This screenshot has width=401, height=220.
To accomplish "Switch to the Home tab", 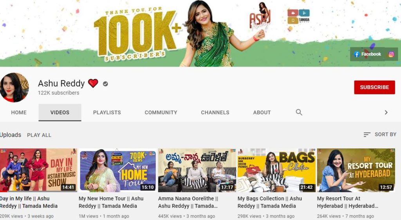I will [x=19, y=112].
